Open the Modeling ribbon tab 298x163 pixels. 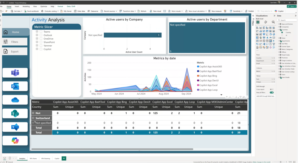(26, 6)
